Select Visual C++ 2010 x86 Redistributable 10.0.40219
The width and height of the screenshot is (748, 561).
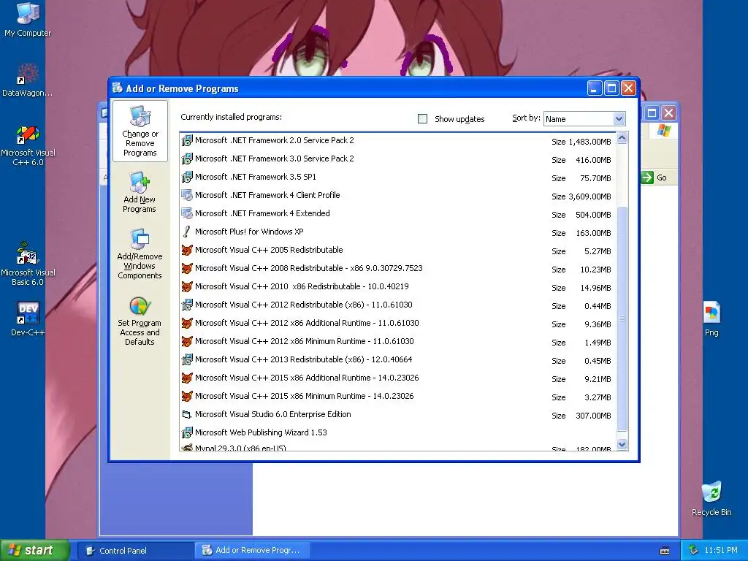tap(398, 286)
